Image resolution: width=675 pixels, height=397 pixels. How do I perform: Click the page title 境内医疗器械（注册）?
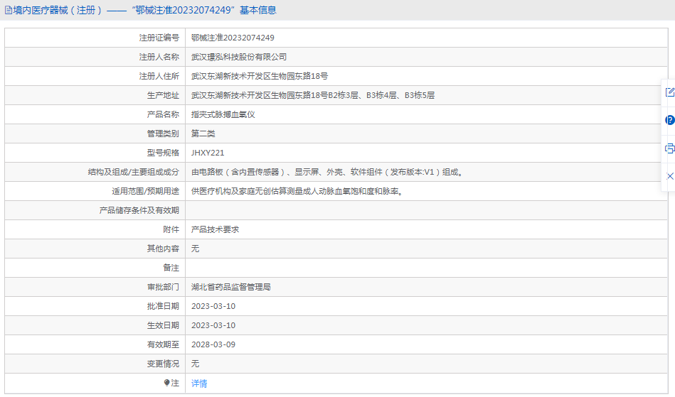(x=58, y=11)
